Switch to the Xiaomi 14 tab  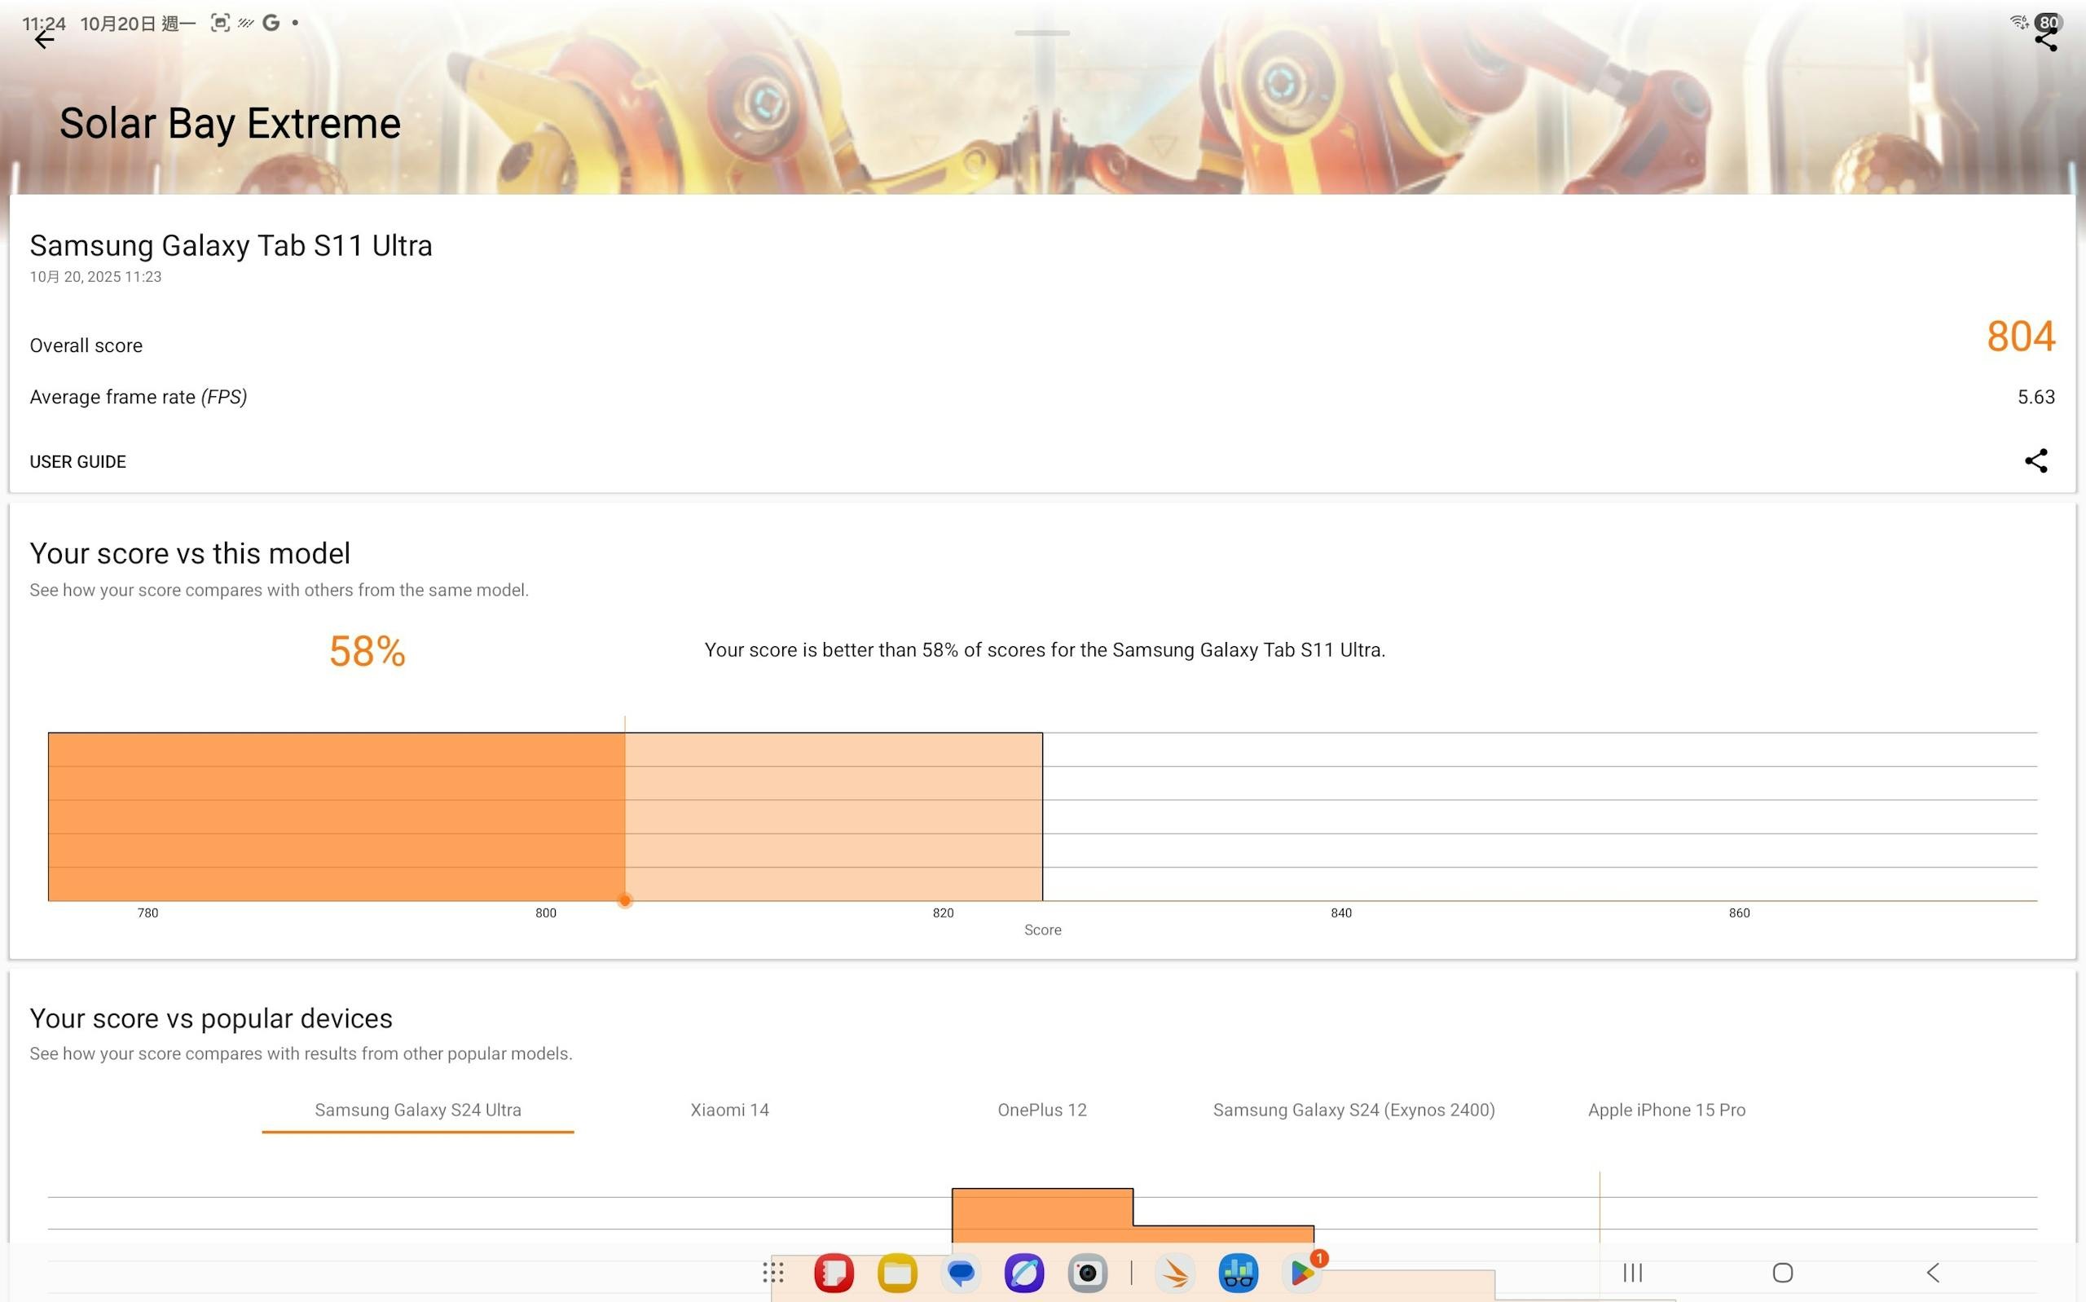coord(729,1110)
